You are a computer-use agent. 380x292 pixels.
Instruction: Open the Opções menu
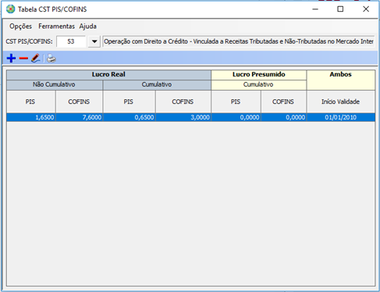(x=20, y=27)
